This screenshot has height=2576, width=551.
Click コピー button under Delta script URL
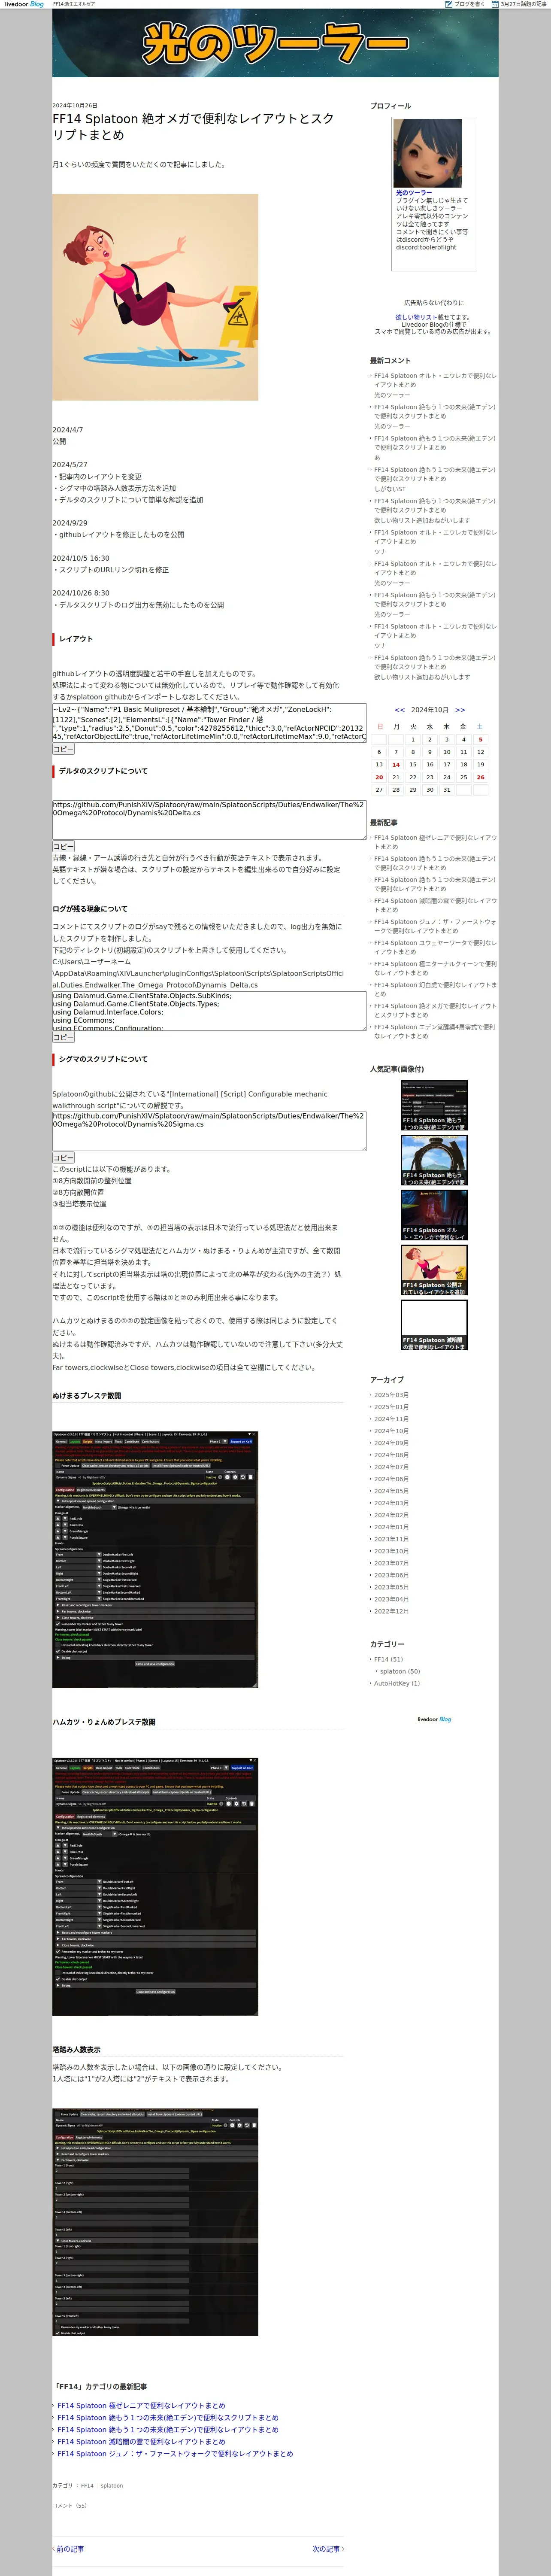click(63, 846)
